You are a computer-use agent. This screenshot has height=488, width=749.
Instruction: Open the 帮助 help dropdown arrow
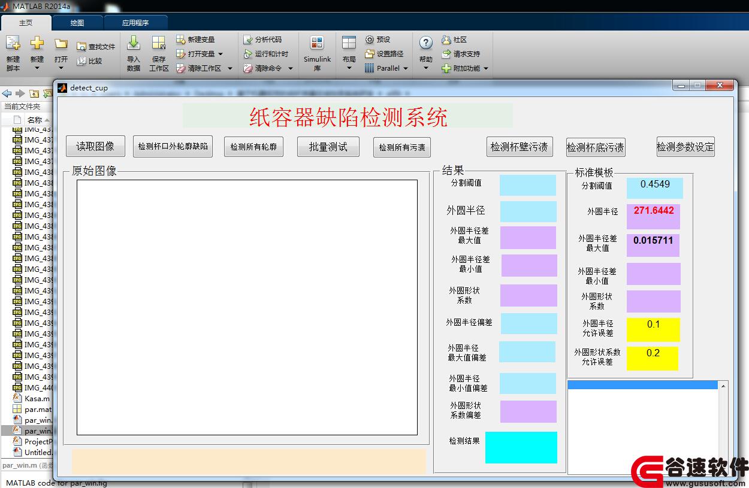(x=426, y=68)
